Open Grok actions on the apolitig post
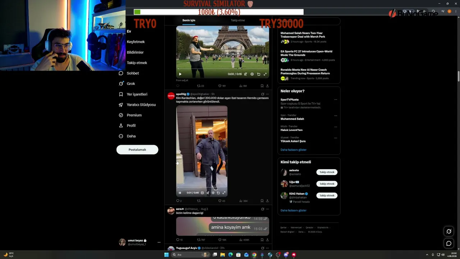 (x=263, y=94)
